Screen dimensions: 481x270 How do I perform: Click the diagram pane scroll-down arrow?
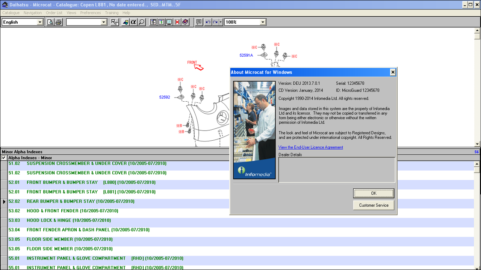click(477, 144)
